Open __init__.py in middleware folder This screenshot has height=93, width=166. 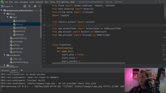click(x=17, y=59)
